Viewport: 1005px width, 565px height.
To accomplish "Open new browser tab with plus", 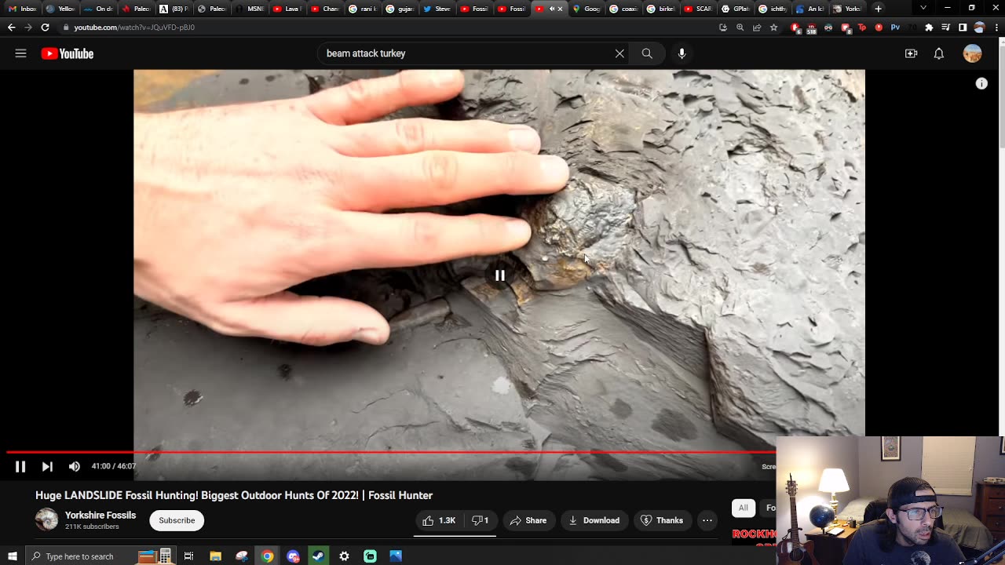I will tap(878, 9).
